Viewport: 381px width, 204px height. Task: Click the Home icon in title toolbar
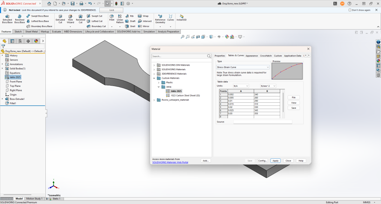tap(49, 4)
